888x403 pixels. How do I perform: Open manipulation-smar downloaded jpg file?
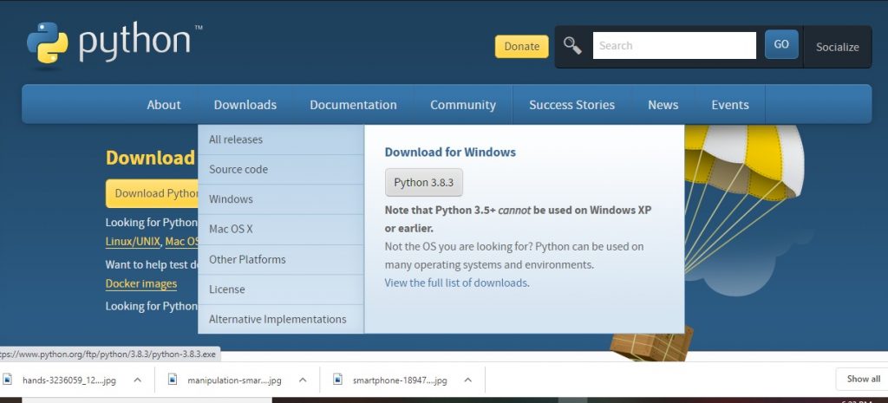click(x=234, y=380)
